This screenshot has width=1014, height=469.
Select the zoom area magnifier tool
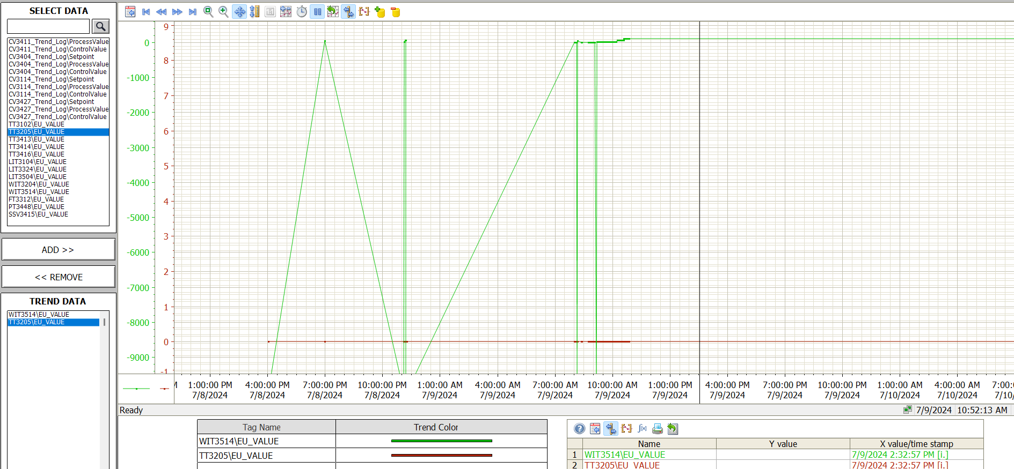208,12
